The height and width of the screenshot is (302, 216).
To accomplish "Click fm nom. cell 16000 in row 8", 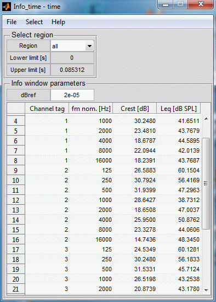I will 91,160.
